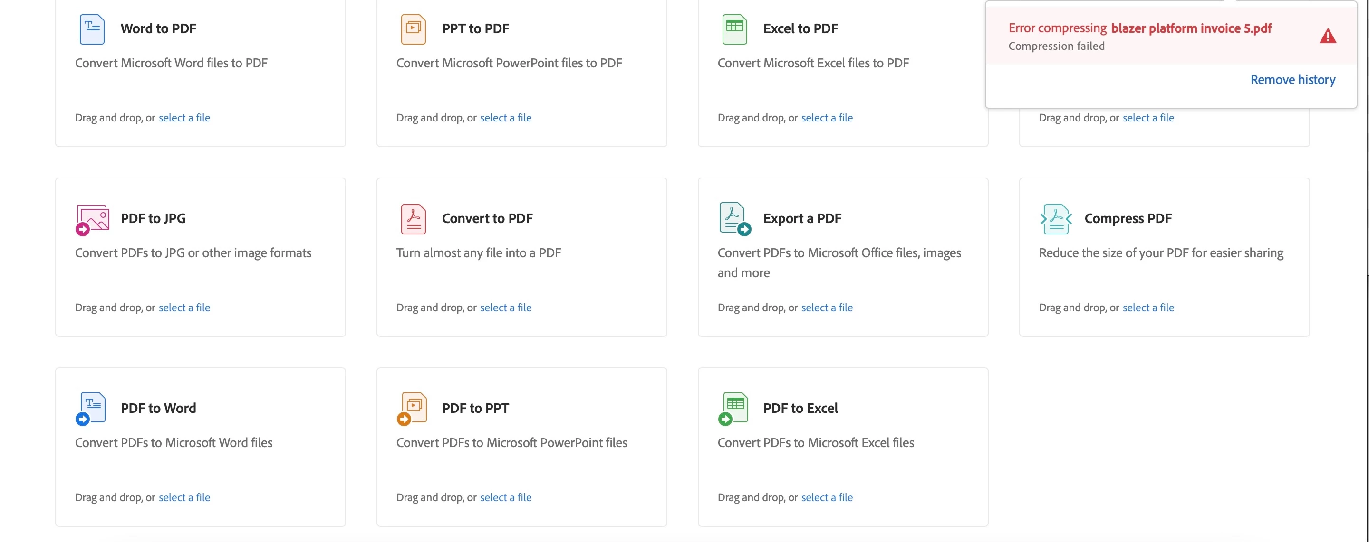Click the PPT to PDF icon
The height and width of the screenshot is (542, 1369).
click(413, 28)
